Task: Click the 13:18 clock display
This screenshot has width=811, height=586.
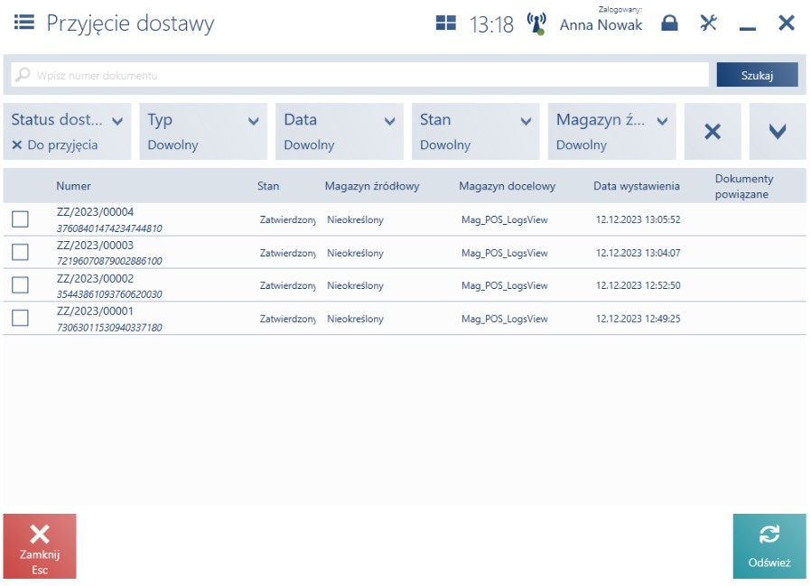Action: point(491,24)
